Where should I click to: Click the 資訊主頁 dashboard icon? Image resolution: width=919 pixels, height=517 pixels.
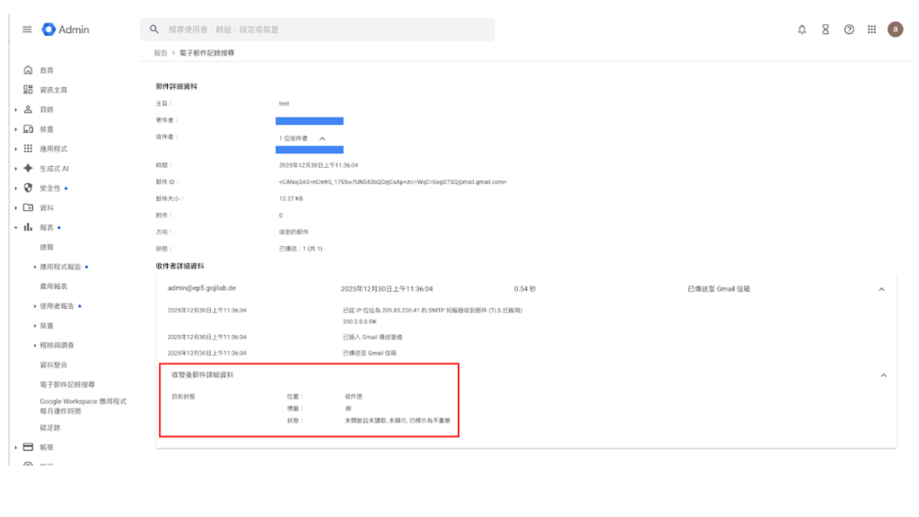point(28,90)
